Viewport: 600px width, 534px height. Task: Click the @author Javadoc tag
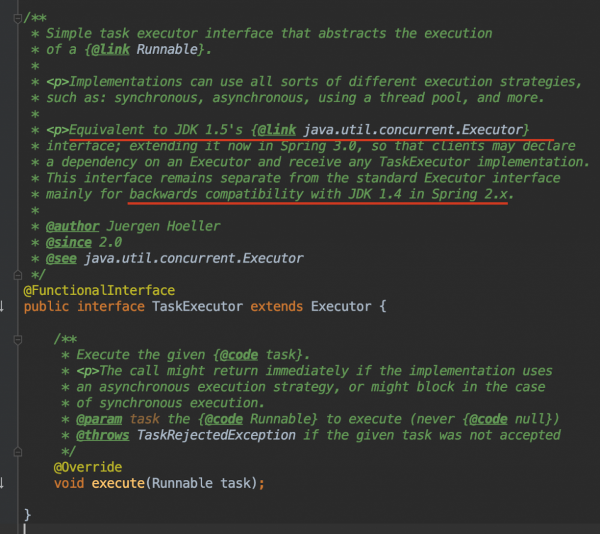coord(73,226)
